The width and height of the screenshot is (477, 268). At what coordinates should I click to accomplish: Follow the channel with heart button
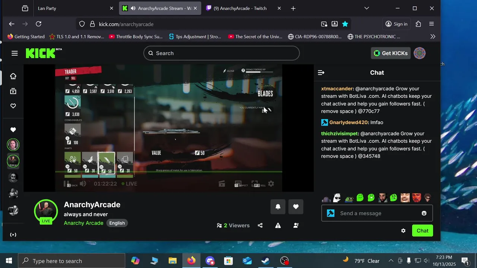[296, 207]
